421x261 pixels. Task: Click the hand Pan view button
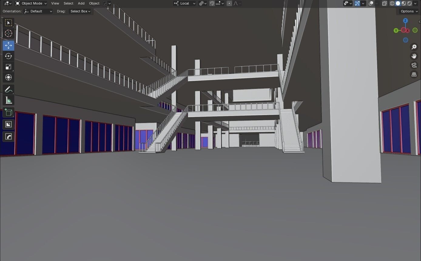pos(414,56)
